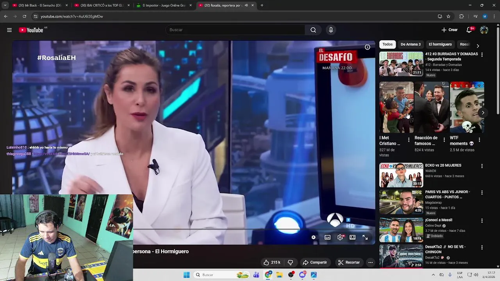Open the player settings gear

click(340, 237)
